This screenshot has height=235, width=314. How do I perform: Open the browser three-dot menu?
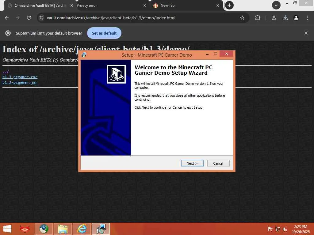[x=307, y=18]
